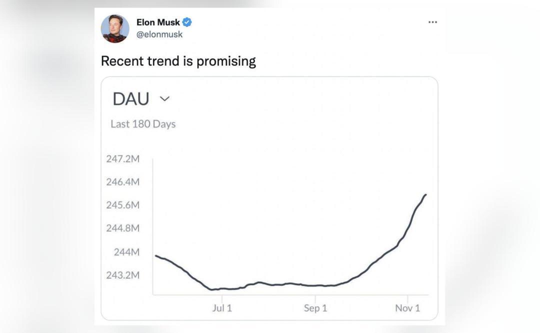540x333 pixels.
Task: Click the peak of the DAU trend line
Action: coord(426,195)
